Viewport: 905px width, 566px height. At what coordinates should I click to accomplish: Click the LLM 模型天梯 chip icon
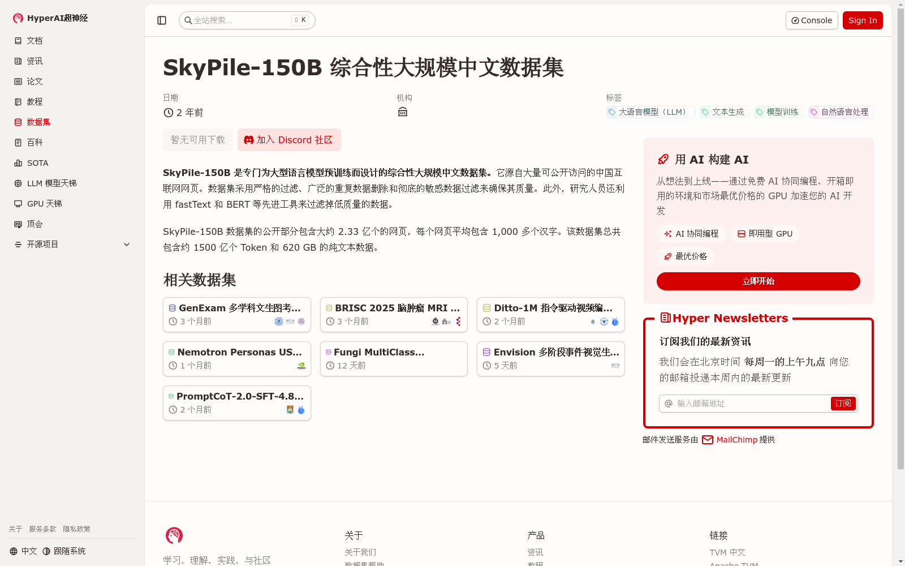pos(18,183)
